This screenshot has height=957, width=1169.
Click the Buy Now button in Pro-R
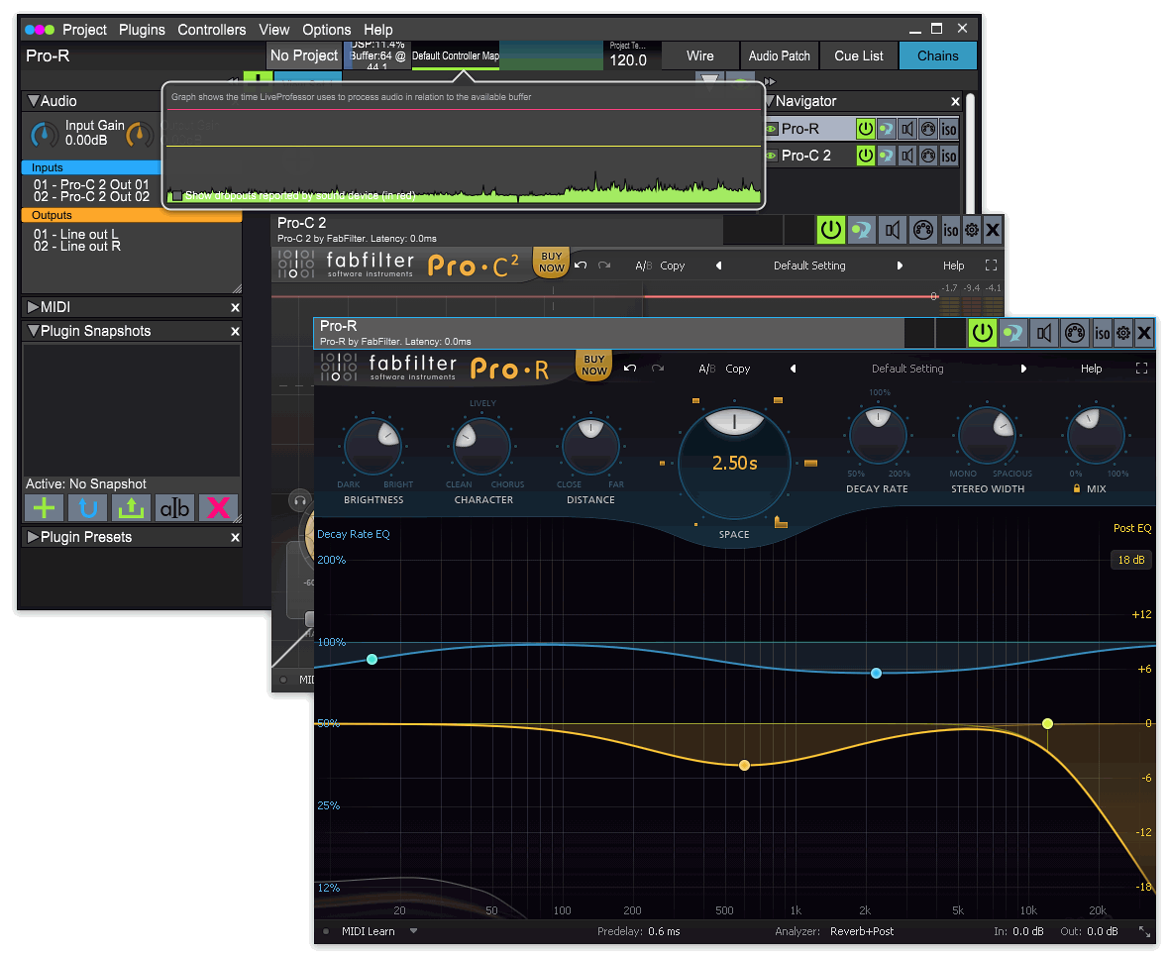coord(593,366)
